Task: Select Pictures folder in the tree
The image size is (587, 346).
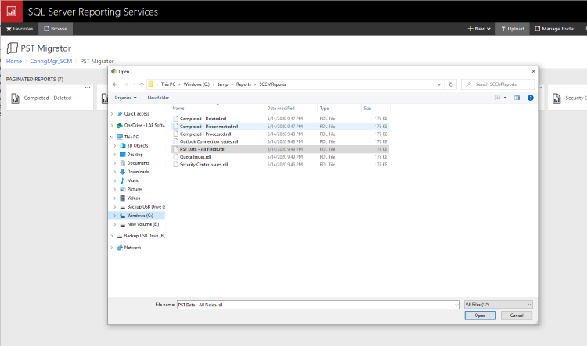Action: click(135, 190)
